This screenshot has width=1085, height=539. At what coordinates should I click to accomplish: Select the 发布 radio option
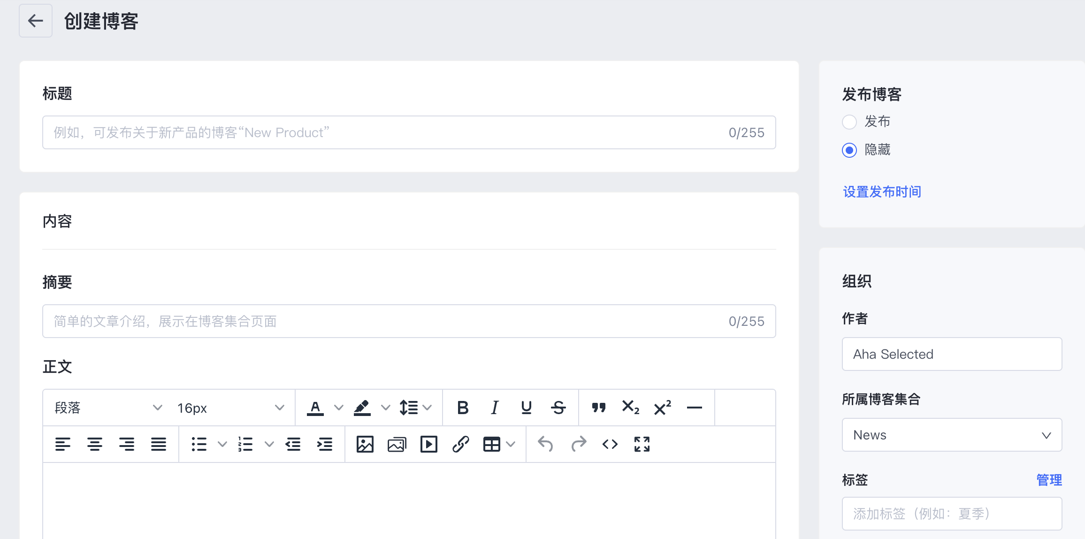point(849,122)
